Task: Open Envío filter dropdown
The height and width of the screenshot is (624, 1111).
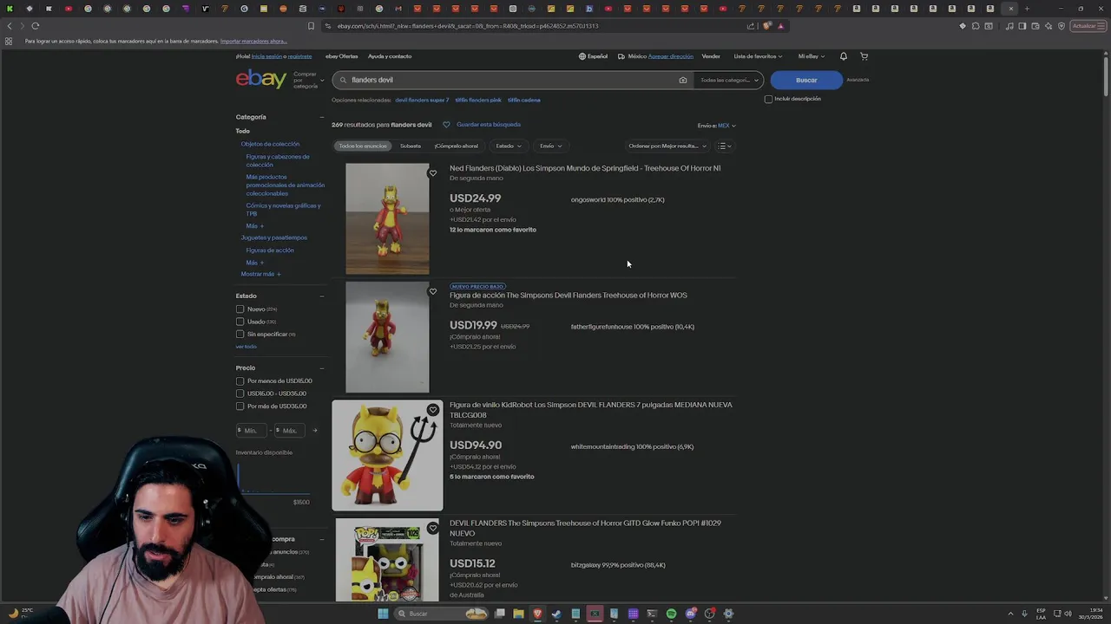Action: click(x=550, y=146)
